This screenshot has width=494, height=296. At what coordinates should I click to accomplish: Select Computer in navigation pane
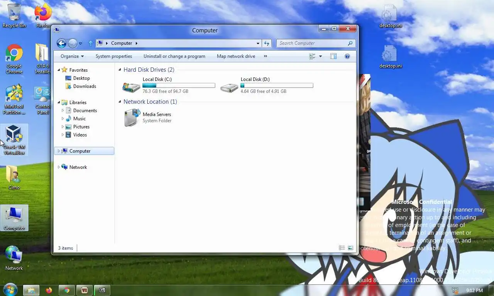point(80,151)
